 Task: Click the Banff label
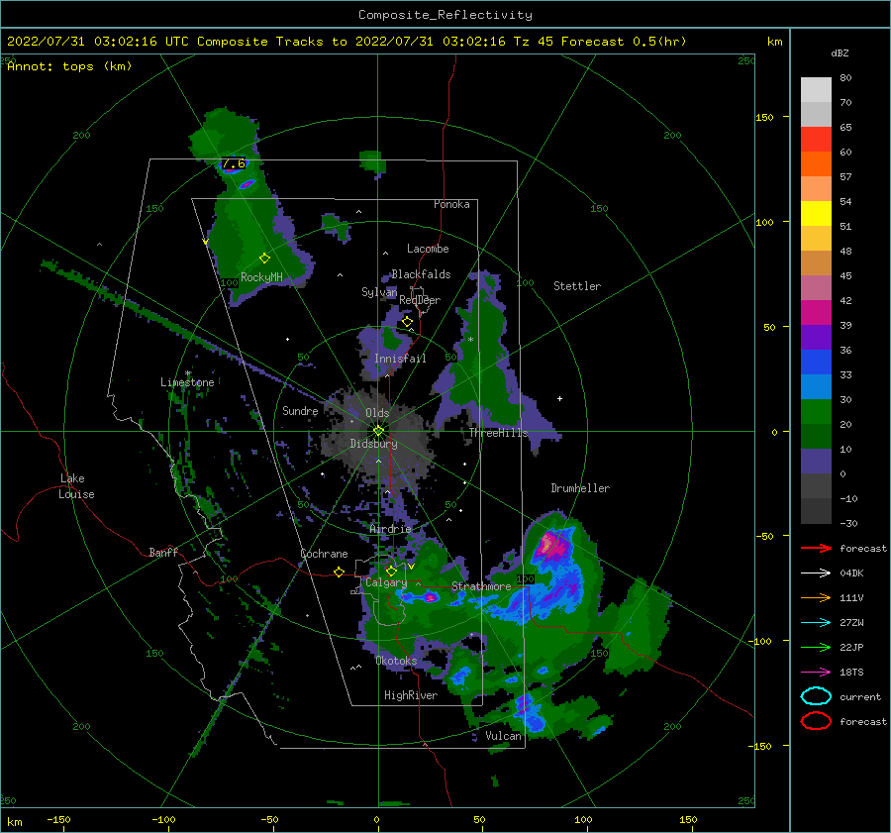coord(163,553)
